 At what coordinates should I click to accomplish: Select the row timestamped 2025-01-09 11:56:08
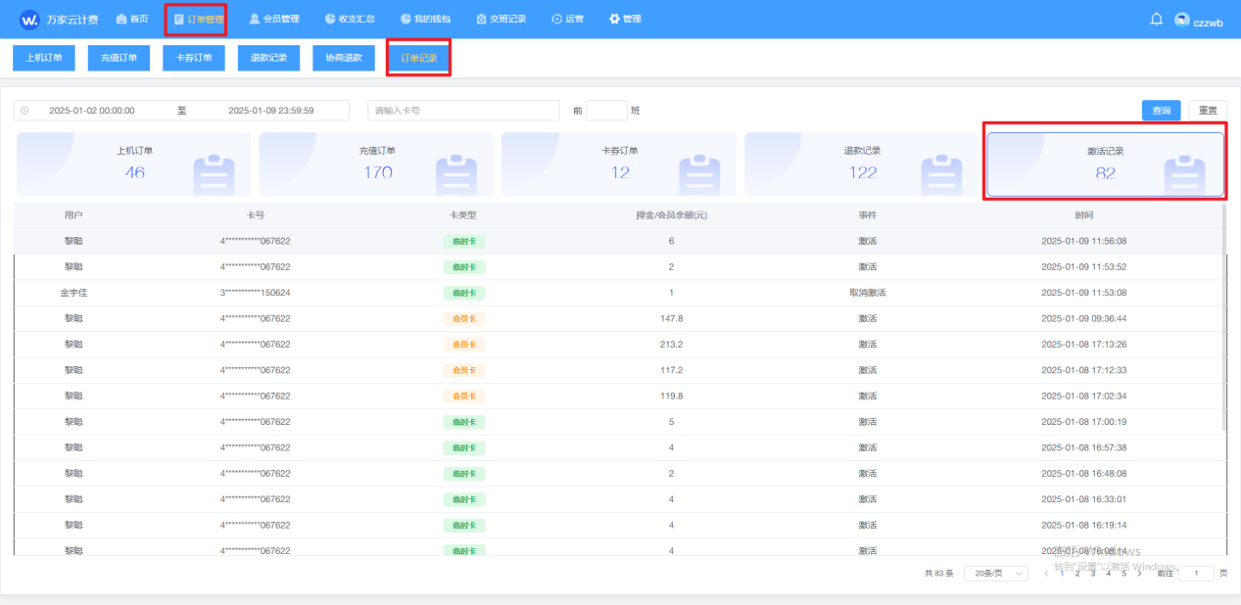[x=618, y=241]
